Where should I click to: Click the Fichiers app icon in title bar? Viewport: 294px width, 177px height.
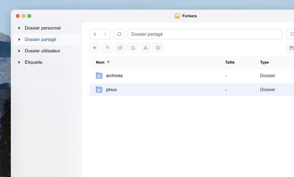(x=177, y=16)
